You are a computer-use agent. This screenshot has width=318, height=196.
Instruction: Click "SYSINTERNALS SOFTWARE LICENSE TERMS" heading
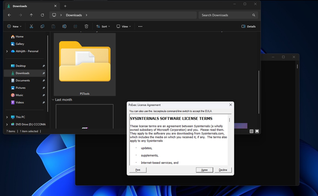(171, 118)
